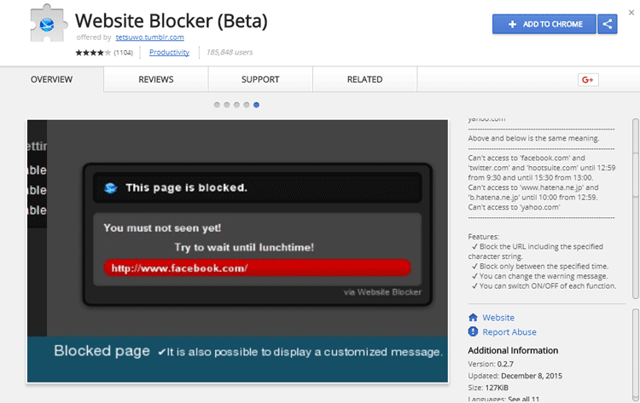Click 'Above and below is the same meaning.' text
The width and height of the screenshot is (640, 403).
[533, 138]
